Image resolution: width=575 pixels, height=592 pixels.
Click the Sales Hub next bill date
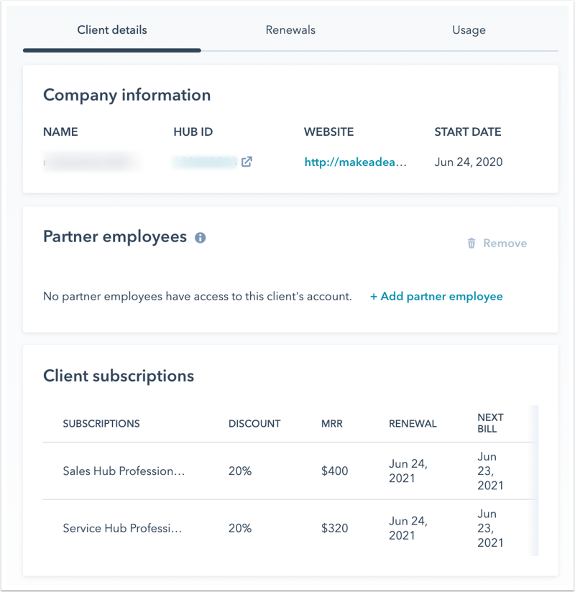tap(490, 471)
